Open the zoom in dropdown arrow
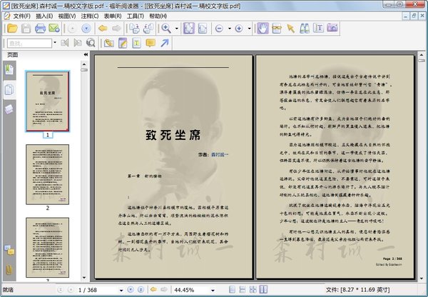The image size is (428, 297). click(x=249, y=29)
